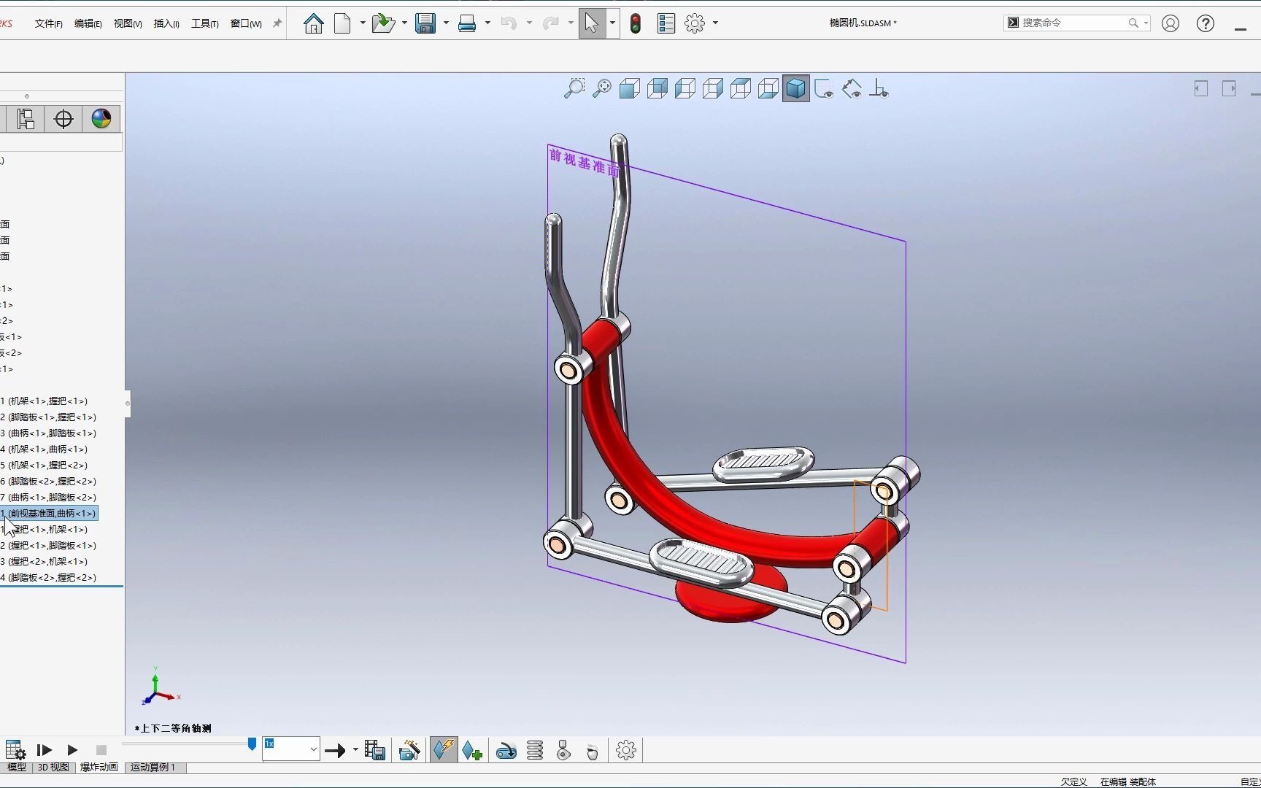The width and height of the screenshot is (1261, 788).
Task: Click the Zoom to Fit magnifier icon
Action: pyautogui.click(x=601, y=88)
